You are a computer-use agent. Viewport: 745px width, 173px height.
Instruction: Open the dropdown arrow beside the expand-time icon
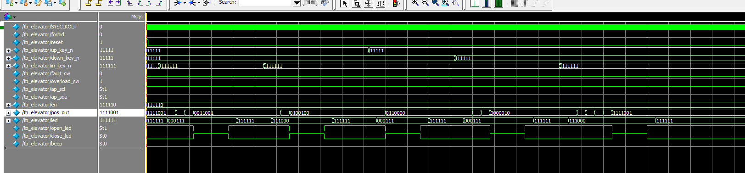[199, 3]
